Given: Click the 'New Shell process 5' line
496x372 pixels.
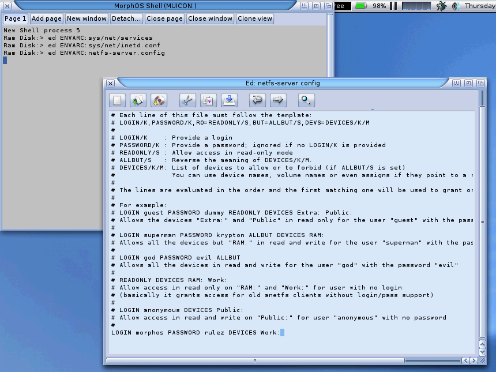Looking at the screenshot, I should [x=42, y=31].
